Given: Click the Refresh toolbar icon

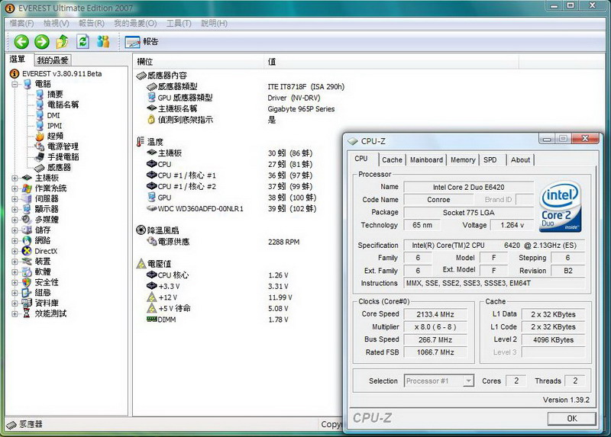Looking at the screenshot, I should click(x=83, y=42).
